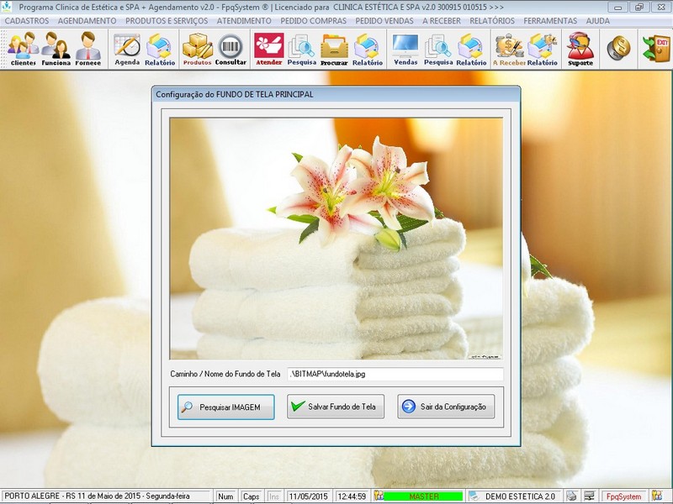Open Pesquisa icon next to Vendas
The height and width of the screenshot is (504, 673).
438,50
